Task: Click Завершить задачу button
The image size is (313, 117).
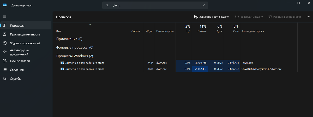Action: [x=249, y=17]
